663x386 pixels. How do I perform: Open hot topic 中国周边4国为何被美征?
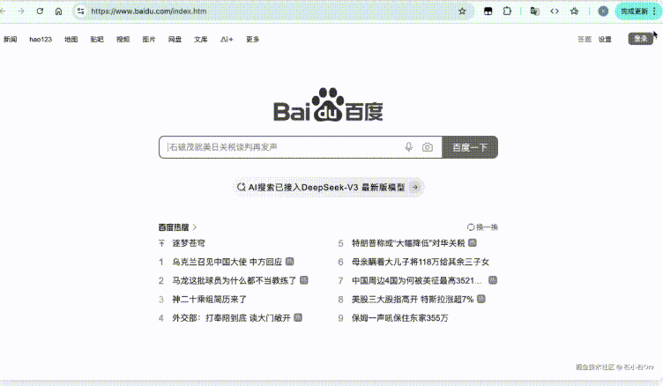pos(416,280)
